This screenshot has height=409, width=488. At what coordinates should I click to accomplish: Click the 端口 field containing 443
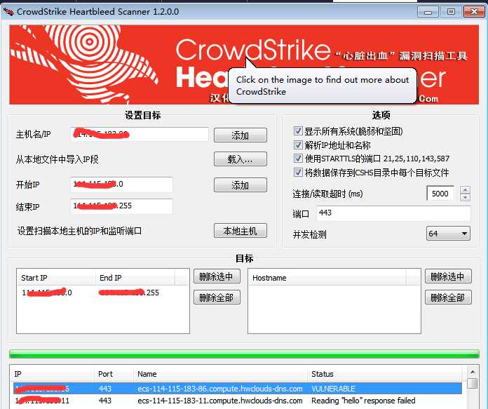393,213
